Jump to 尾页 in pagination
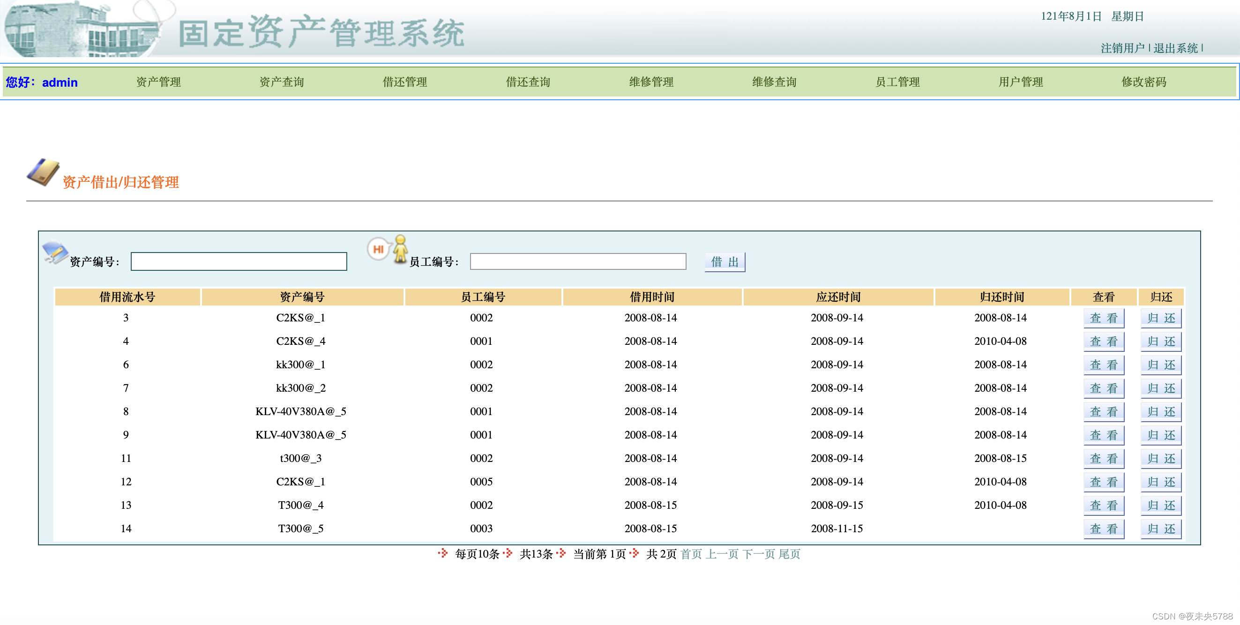The height and width of the screenshot is (625, 1240). pyautogui.click(x=790, y=554)
